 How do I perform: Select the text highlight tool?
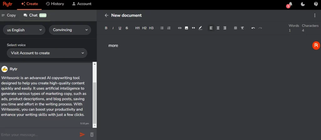click(x=200, y=28)
